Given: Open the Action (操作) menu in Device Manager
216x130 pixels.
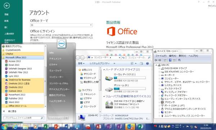Looking at the screenshot, I should (x=172, y=56).
